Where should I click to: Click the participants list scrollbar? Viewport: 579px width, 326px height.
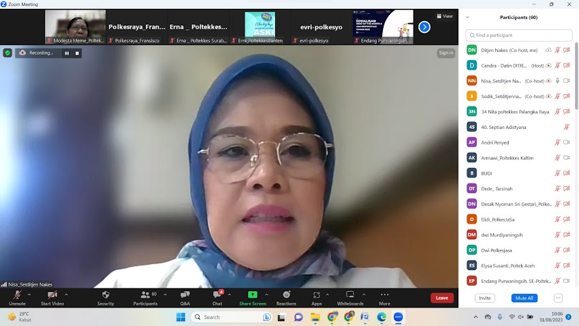click(576, 76)
